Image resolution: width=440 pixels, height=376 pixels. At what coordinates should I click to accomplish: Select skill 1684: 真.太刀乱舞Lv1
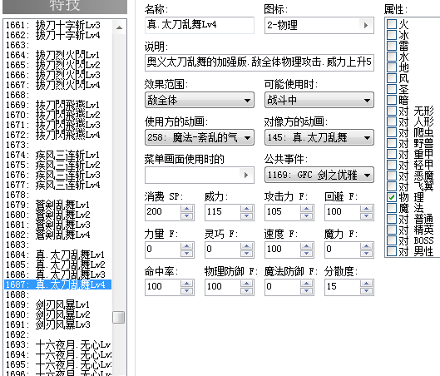click(58, 255)
